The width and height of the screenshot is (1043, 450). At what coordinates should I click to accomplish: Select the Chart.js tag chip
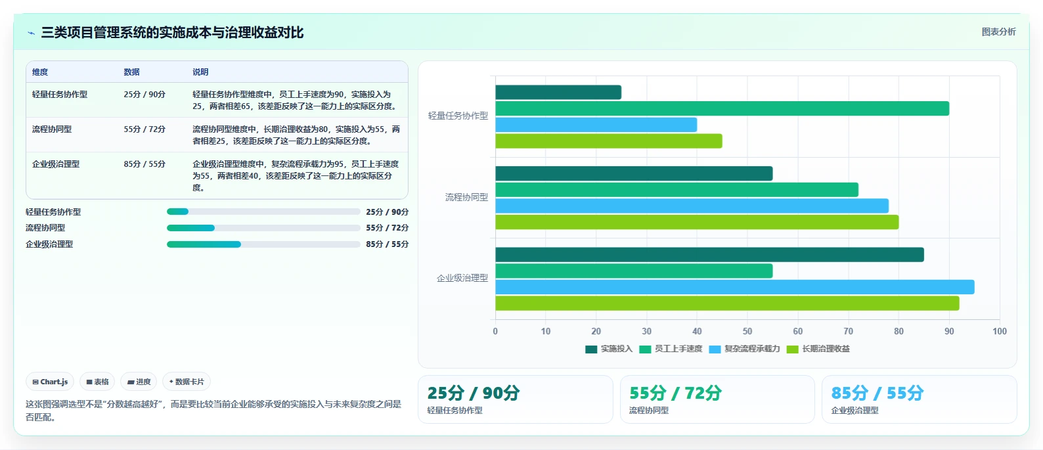pos(50,382)
